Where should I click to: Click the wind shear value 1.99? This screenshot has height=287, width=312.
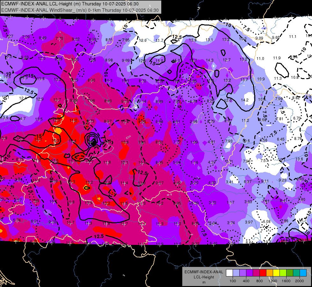[194, 142]
